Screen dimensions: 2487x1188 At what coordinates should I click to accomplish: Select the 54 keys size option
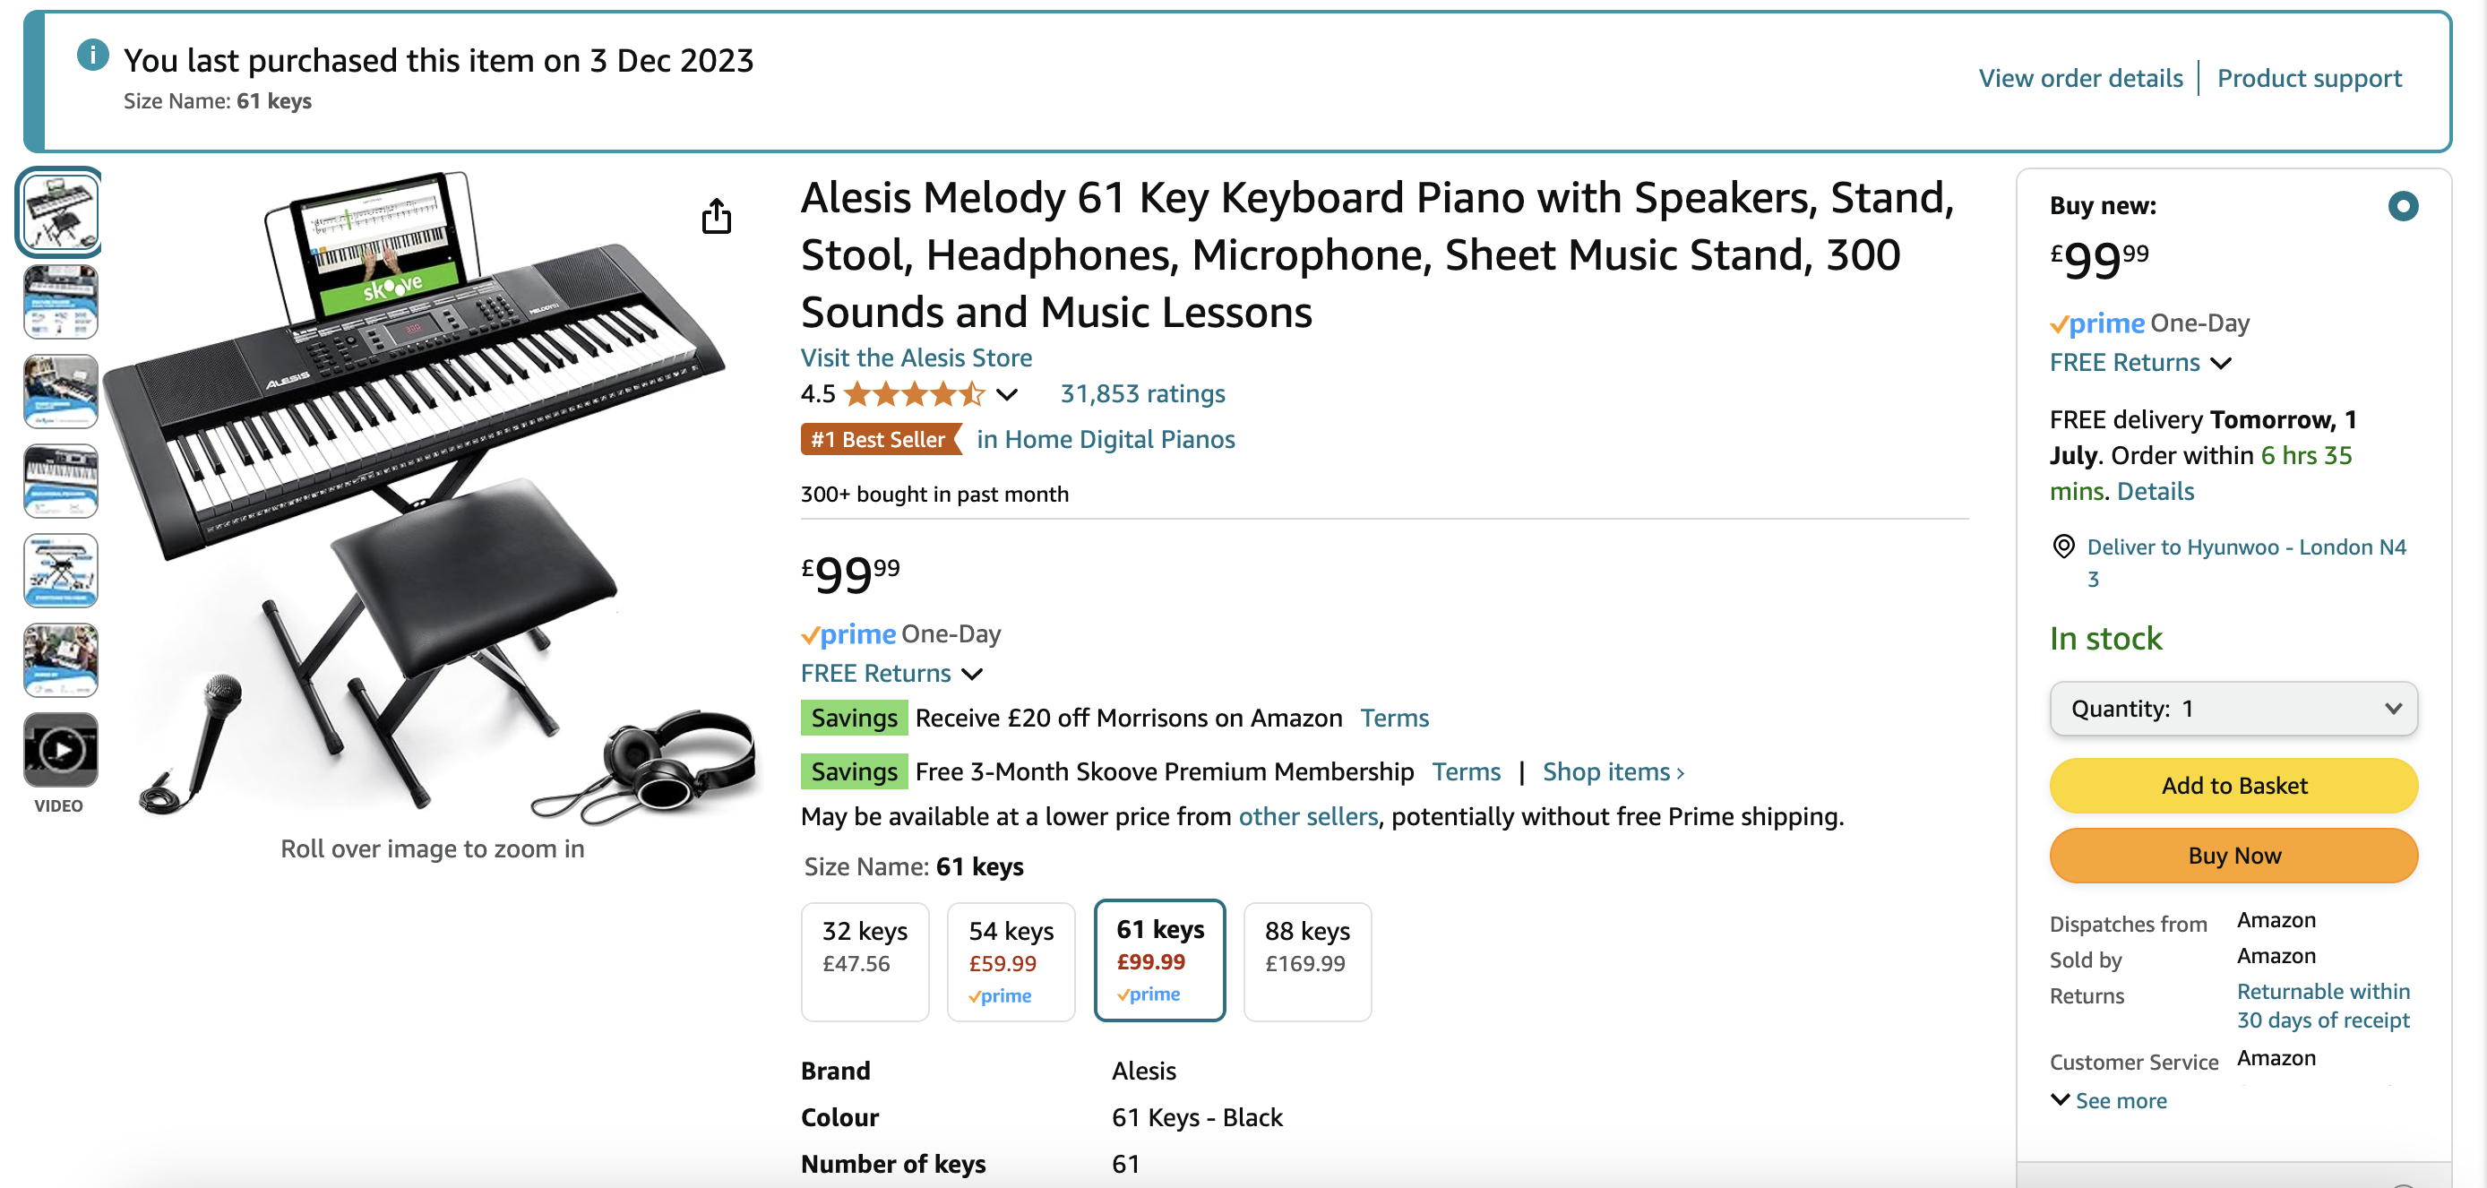pos(1011,961)
